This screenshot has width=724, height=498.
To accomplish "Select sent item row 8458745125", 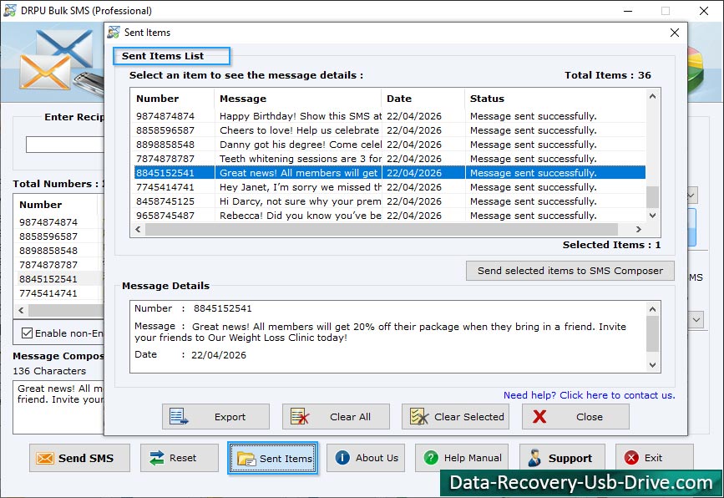I will tap(390, 201).
